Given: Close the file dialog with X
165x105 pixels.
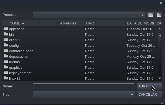Looking at the screenshot, I should point(161,3).
